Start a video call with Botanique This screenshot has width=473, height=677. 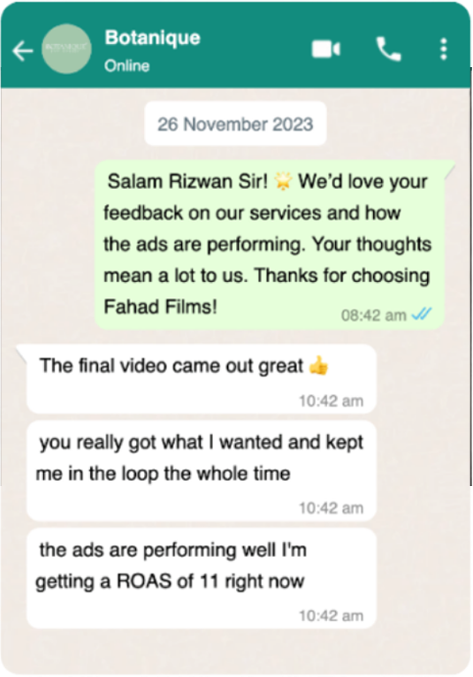tap(326, 49)
